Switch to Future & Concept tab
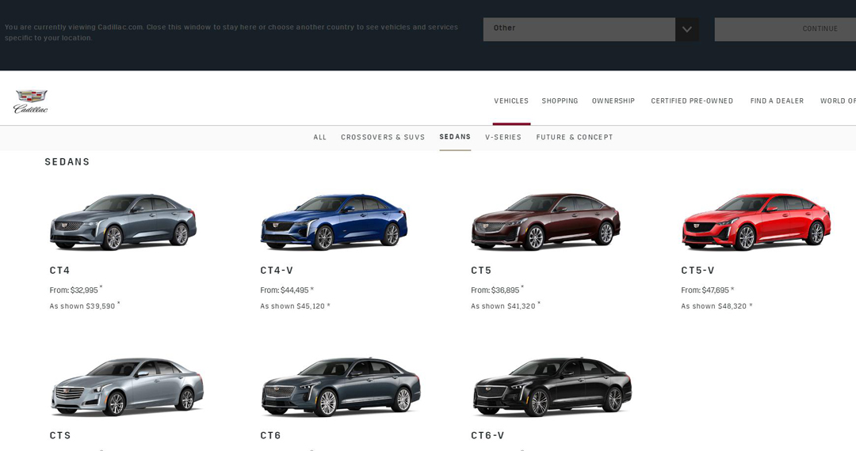 click(x=575, y=138)
